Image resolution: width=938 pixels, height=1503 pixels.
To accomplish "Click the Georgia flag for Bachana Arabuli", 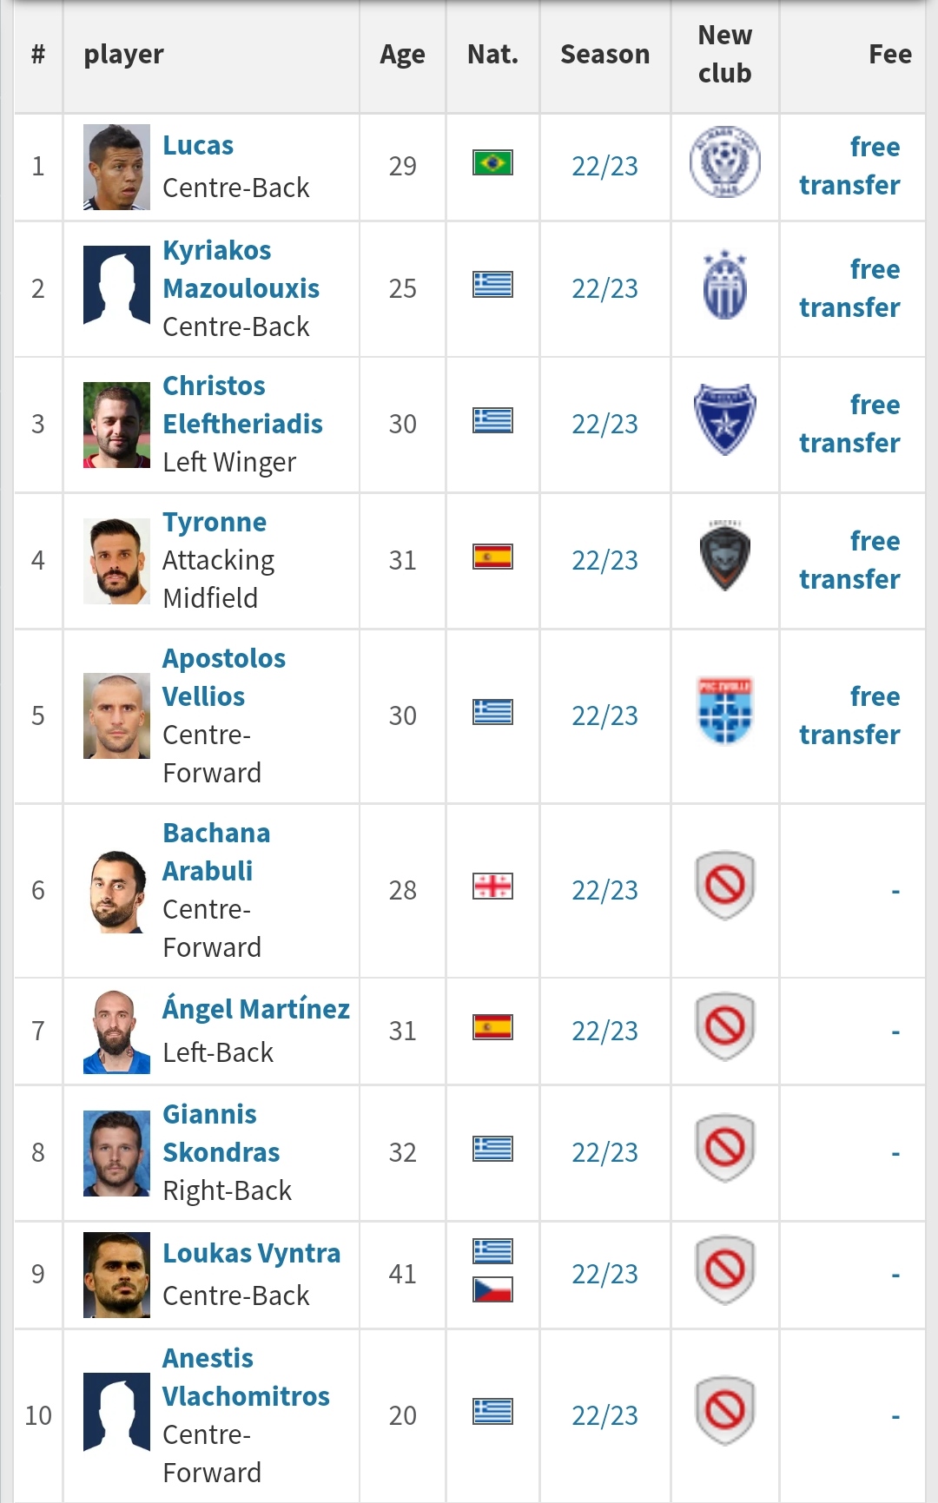I will [x=492, y=886].
